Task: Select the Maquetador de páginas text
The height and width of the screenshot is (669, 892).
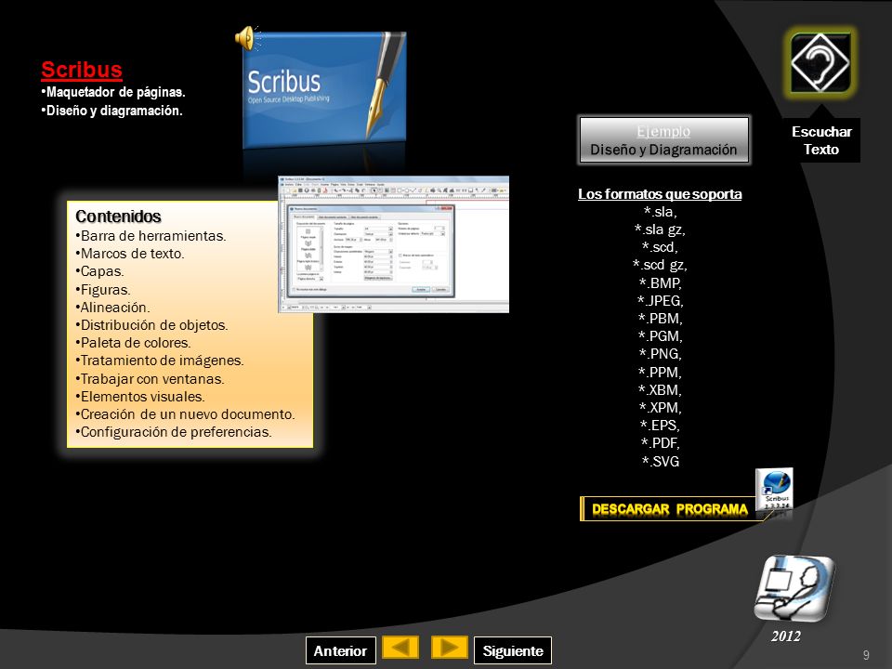Action: tap(113, 92)
